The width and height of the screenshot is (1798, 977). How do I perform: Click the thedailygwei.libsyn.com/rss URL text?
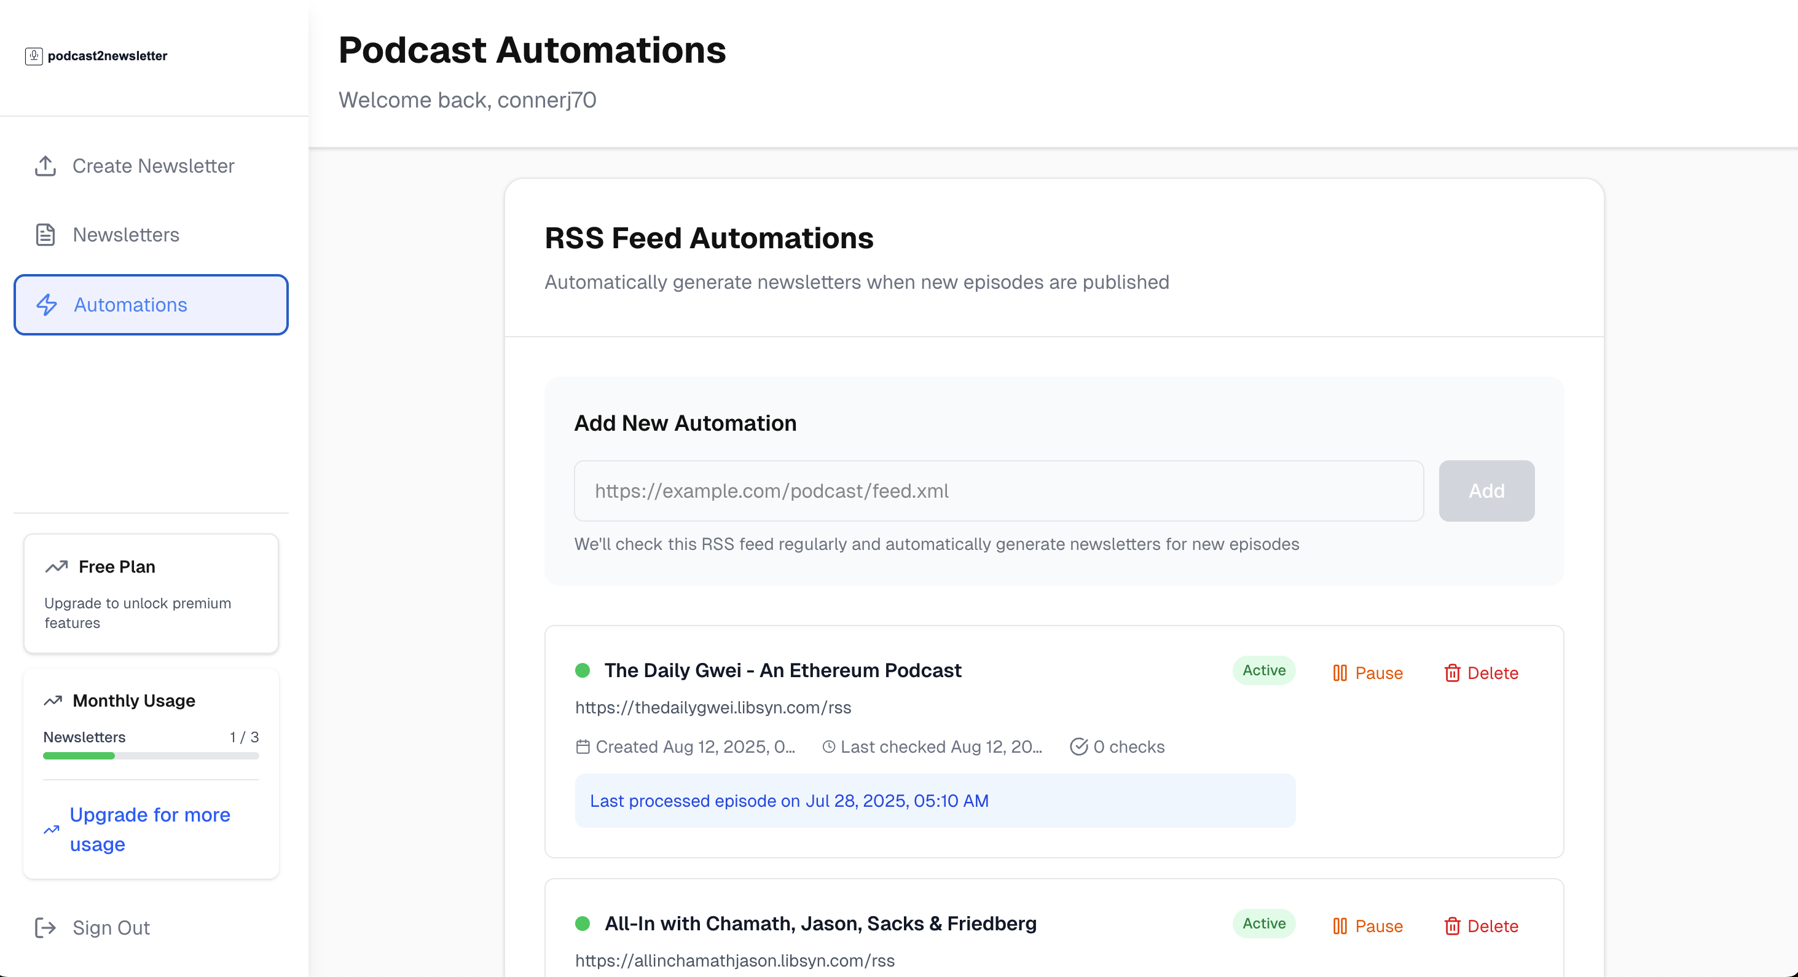click(x=713, y=708)
